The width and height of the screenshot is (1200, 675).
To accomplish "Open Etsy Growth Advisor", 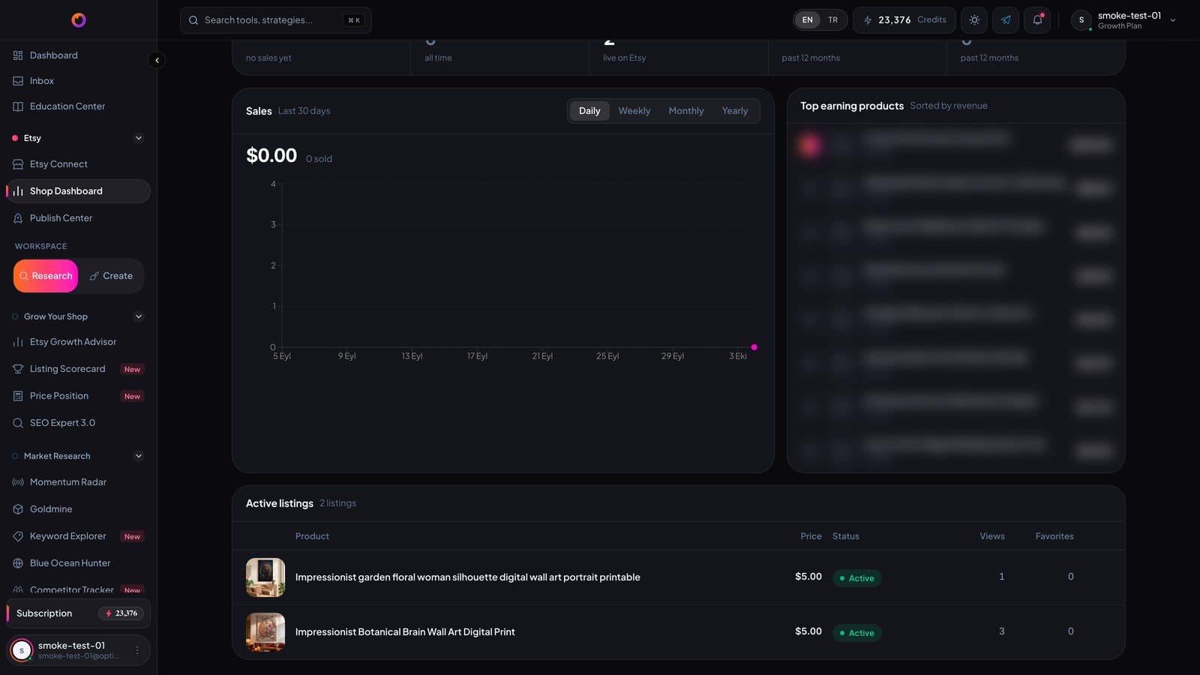I will coord(79,342).
